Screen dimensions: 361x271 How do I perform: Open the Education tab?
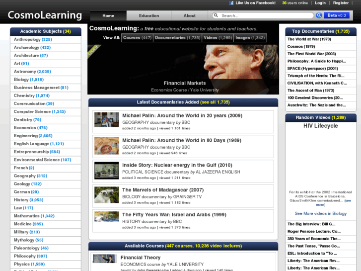point(149,16)
